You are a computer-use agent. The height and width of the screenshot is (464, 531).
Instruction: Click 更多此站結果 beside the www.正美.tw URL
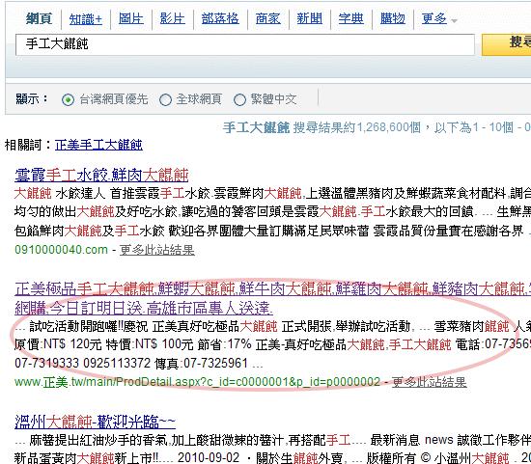(430, 382)
